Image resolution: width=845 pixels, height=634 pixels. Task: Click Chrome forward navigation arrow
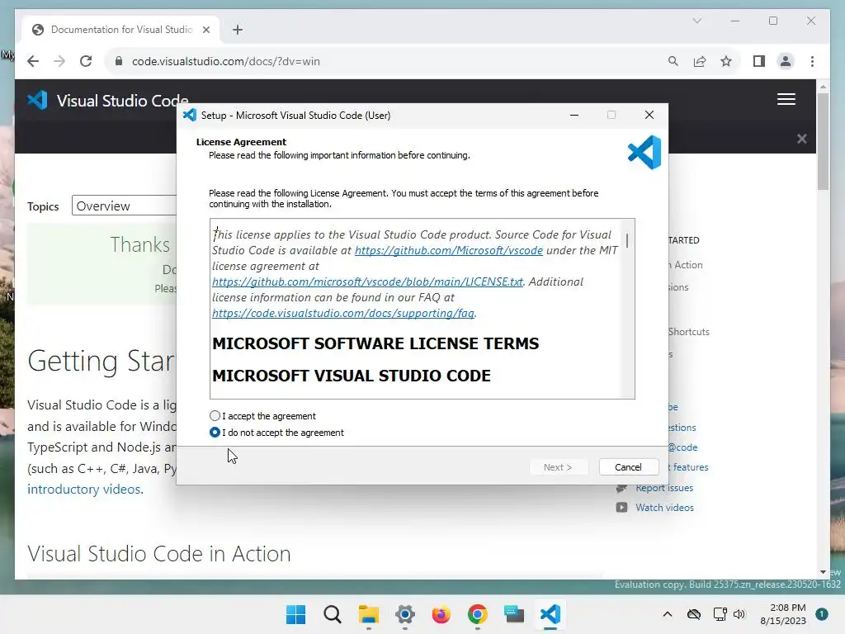pyautogui.click(x=59, y=61)
